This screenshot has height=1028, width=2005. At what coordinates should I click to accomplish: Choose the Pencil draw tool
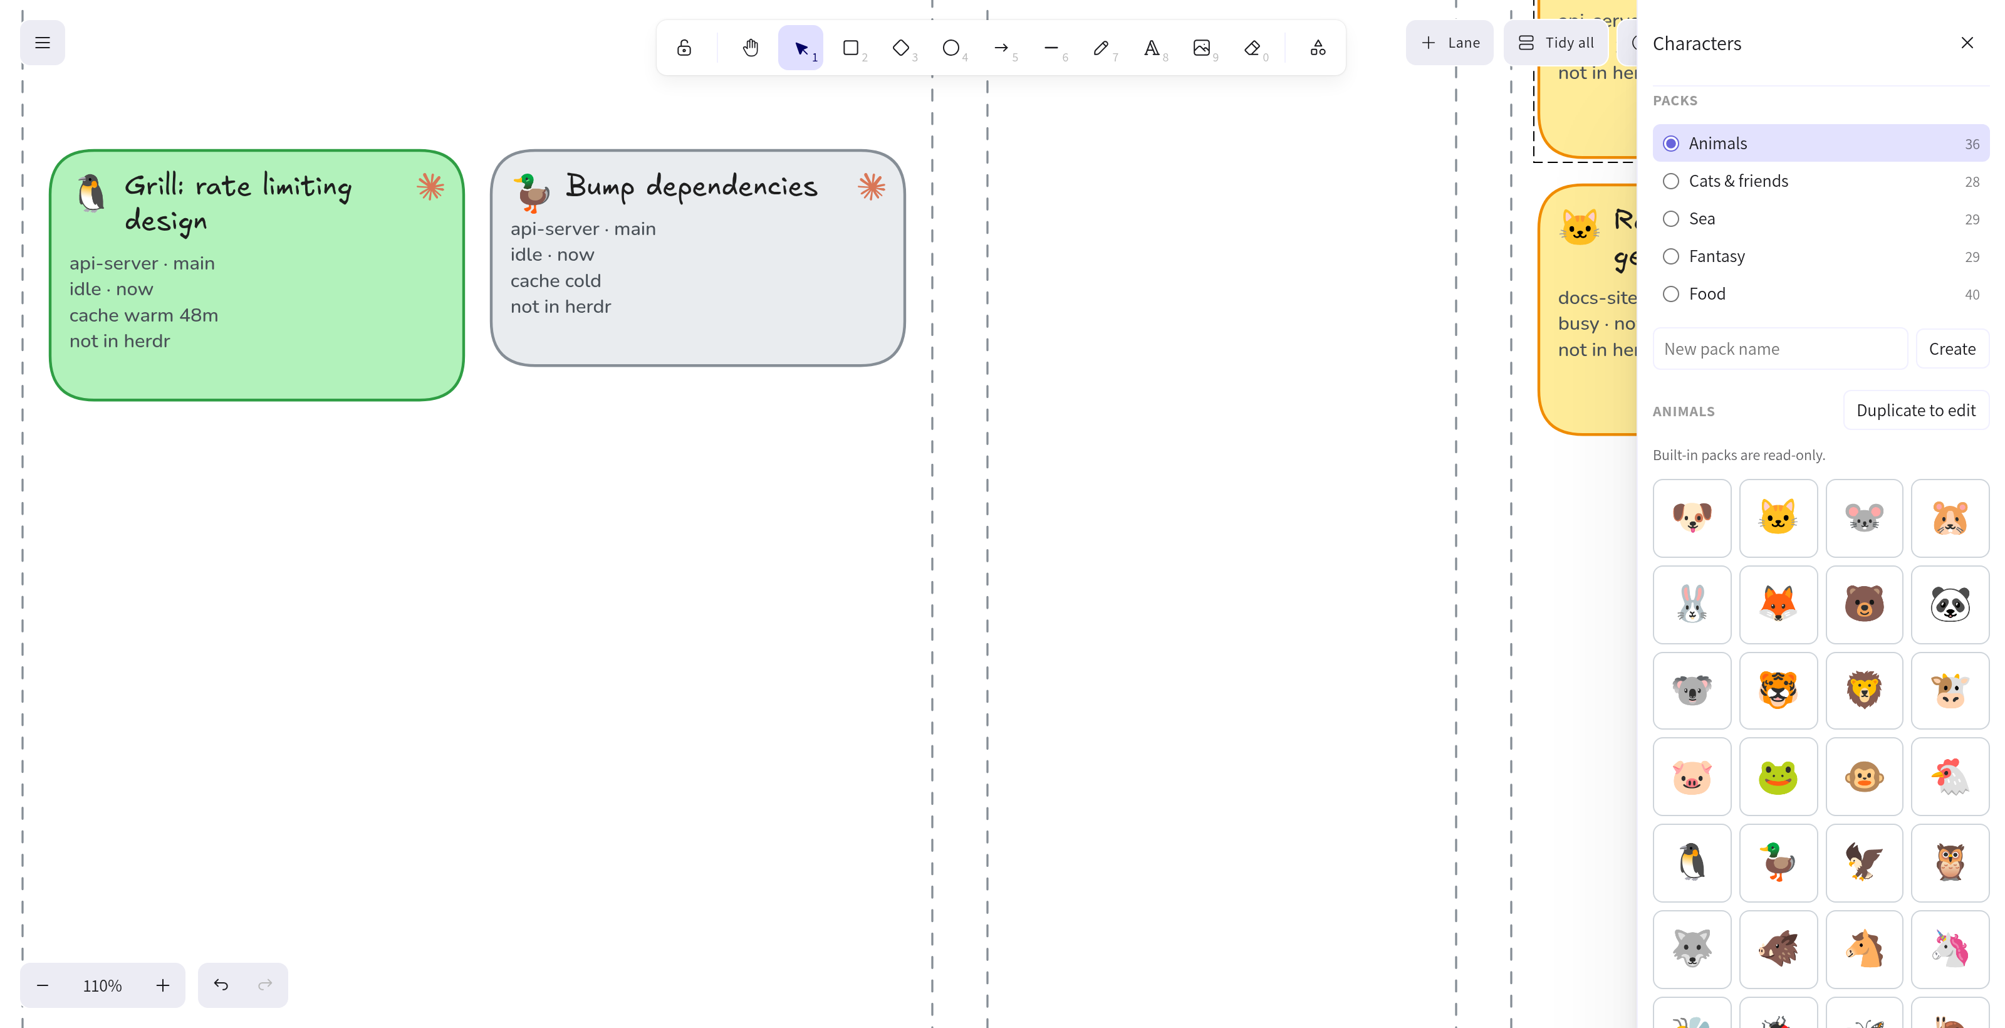point(1101,48)
